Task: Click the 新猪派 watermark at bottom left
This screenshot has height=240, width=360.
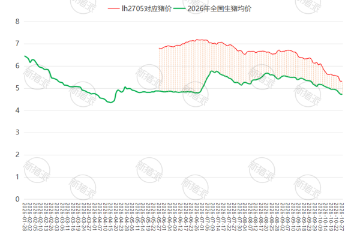Action: click(37, 170)
